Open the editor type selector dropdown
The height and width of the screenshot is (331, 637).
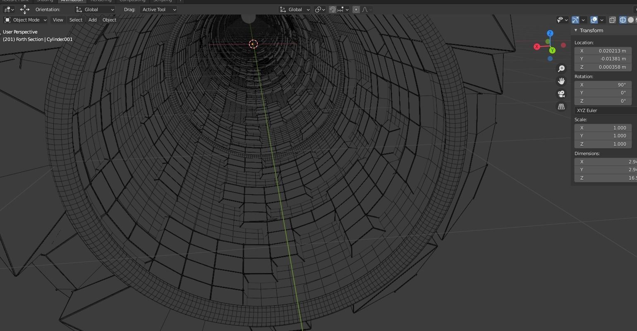coord(9,9)
